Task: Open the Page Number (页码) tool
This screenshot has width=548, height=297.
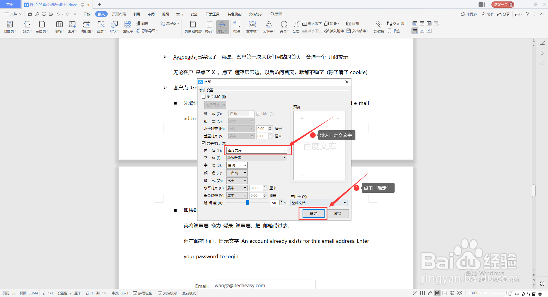Action: tap(209, 27)
